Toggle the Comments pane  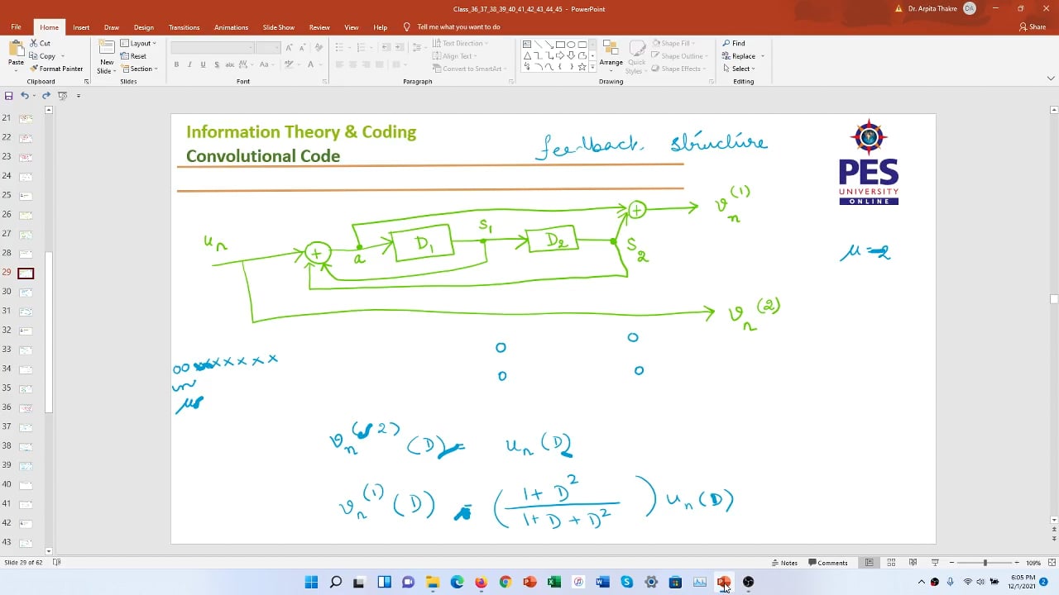coord(827,563)
